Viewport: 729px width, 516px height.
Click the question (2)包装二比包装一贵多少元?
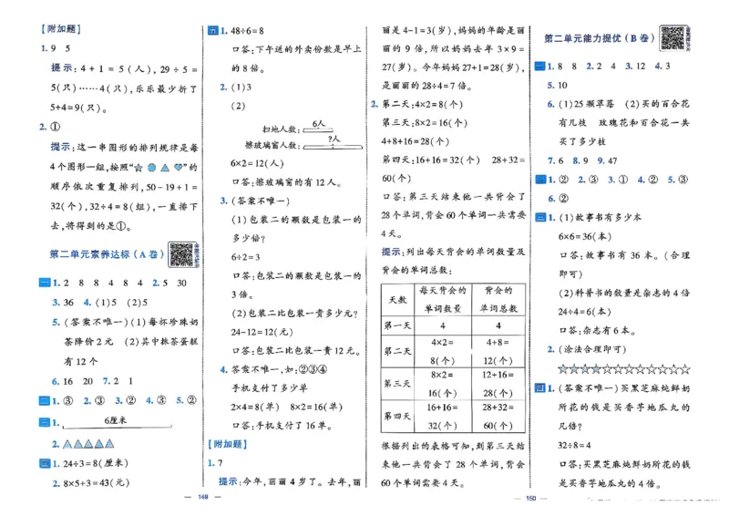tap(295, 314)
